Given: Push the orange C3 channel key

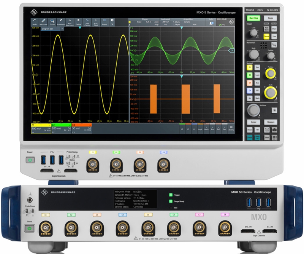Looking at the screenshot, I should tap(250, 83).
